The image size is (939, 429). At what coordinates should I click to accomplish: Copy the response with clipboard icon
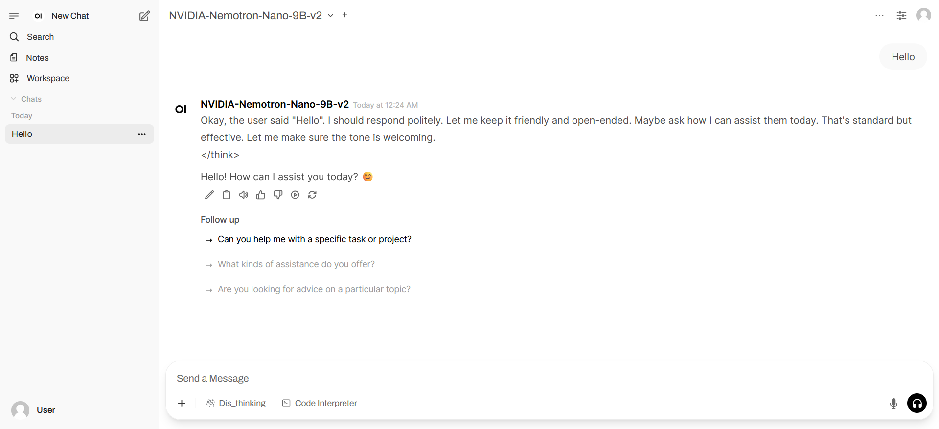point(227,195)
